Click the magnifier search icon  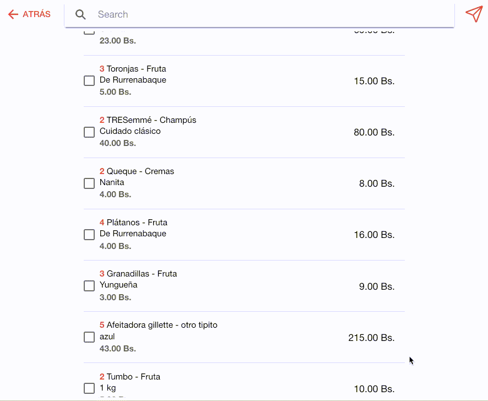tap(81, 14)
